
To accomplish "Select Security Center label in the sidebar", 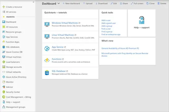I will click(x=13, y=92).
